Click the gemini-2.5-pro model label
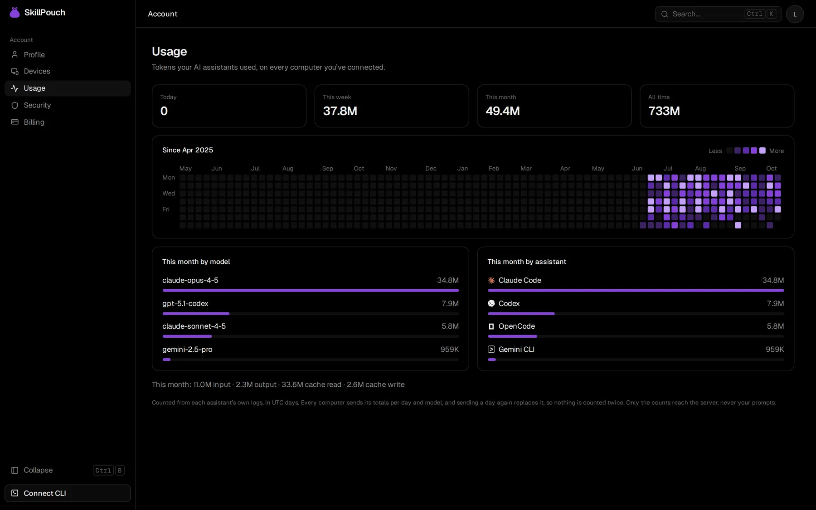This screenshot has height=510, width=816. [187, 350]
